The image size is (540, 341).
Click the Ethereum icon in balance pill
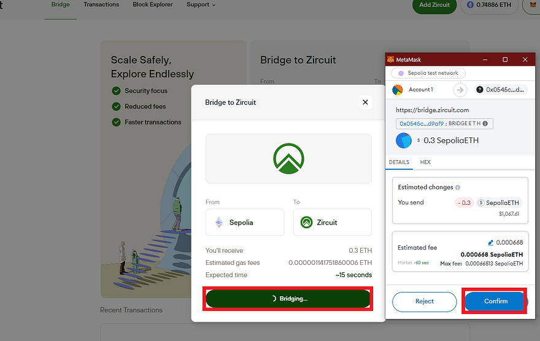[x=470, y=5]
